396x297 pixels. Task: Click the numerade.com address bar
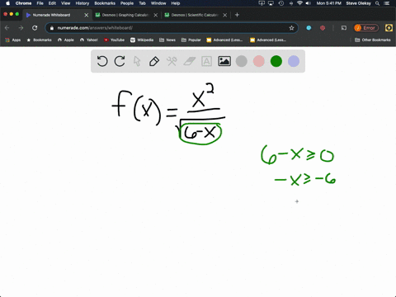click(172, 28)
